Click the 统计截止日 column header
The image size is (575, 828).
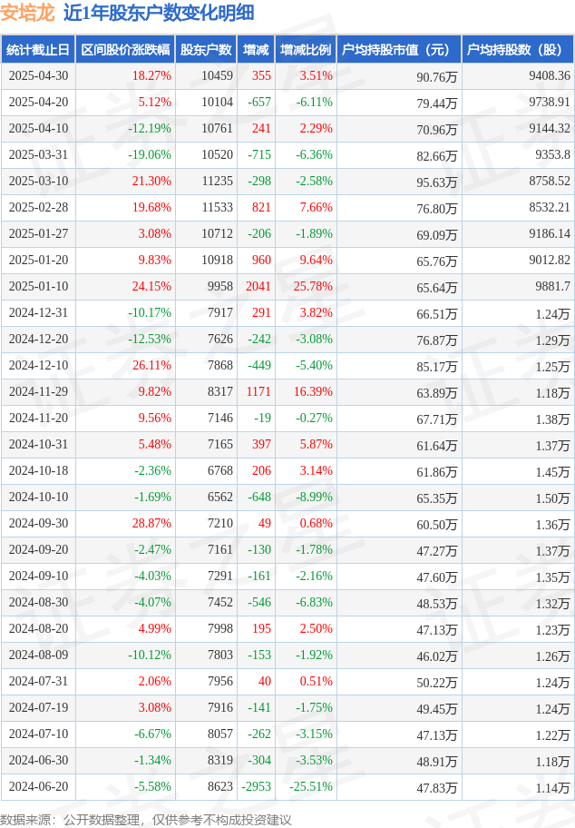(38, 50)
